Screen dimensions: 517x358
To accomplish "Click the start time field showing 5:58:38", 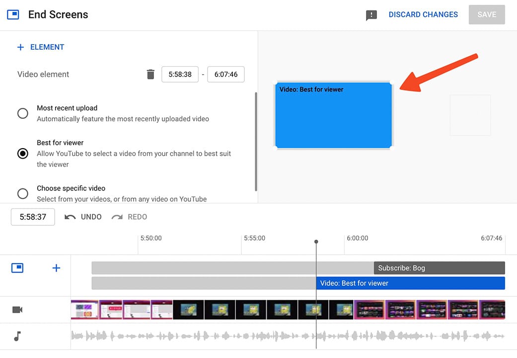I will point(179,74).
